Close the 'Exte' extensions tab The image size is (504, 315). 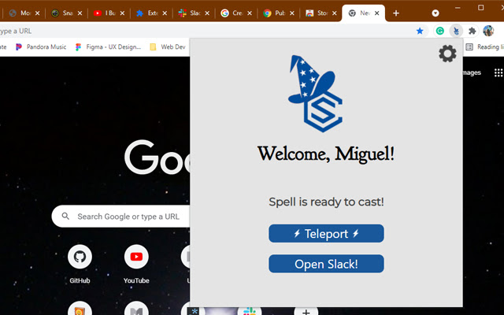pyautogui.click(x=165, y=13)
